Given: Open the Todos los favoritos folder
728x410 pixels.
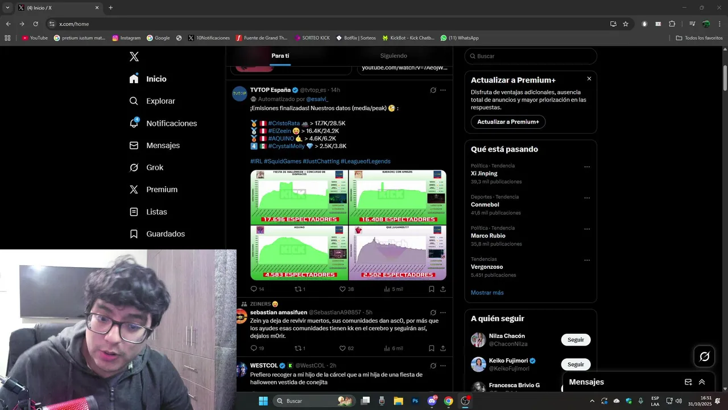Looking at the screenshot, I should coord(699,38).
